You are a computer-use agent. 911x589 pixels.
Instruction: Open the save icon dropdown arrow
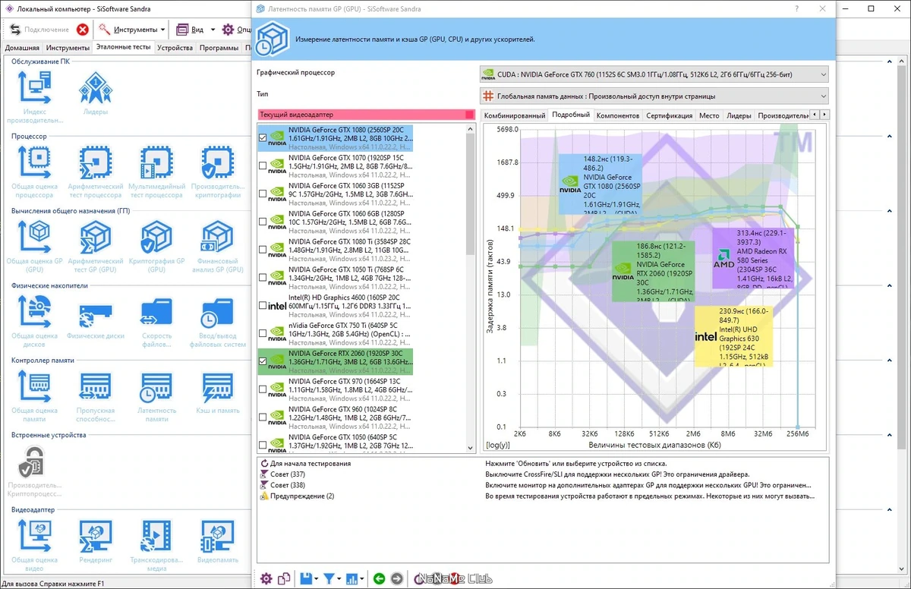[316, 580]
